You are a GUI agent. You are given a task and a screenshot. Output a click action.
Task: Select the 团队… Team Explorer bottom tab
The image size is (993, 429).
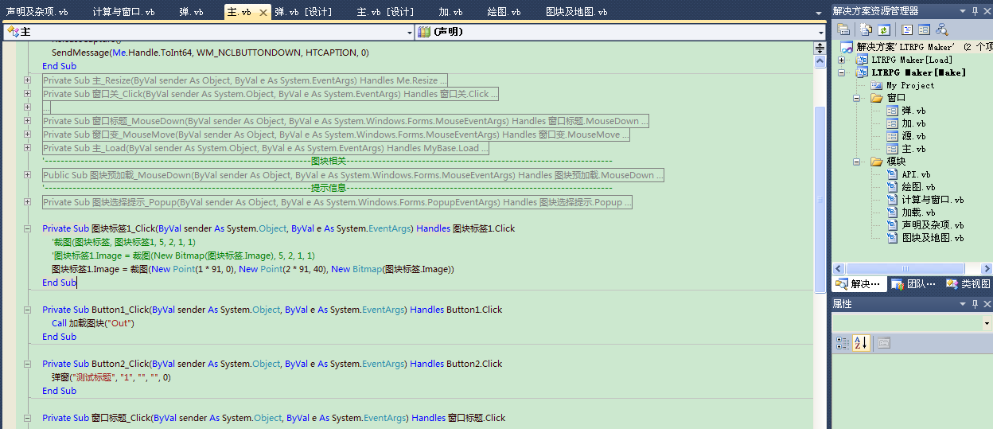click(x=915, y=284)
